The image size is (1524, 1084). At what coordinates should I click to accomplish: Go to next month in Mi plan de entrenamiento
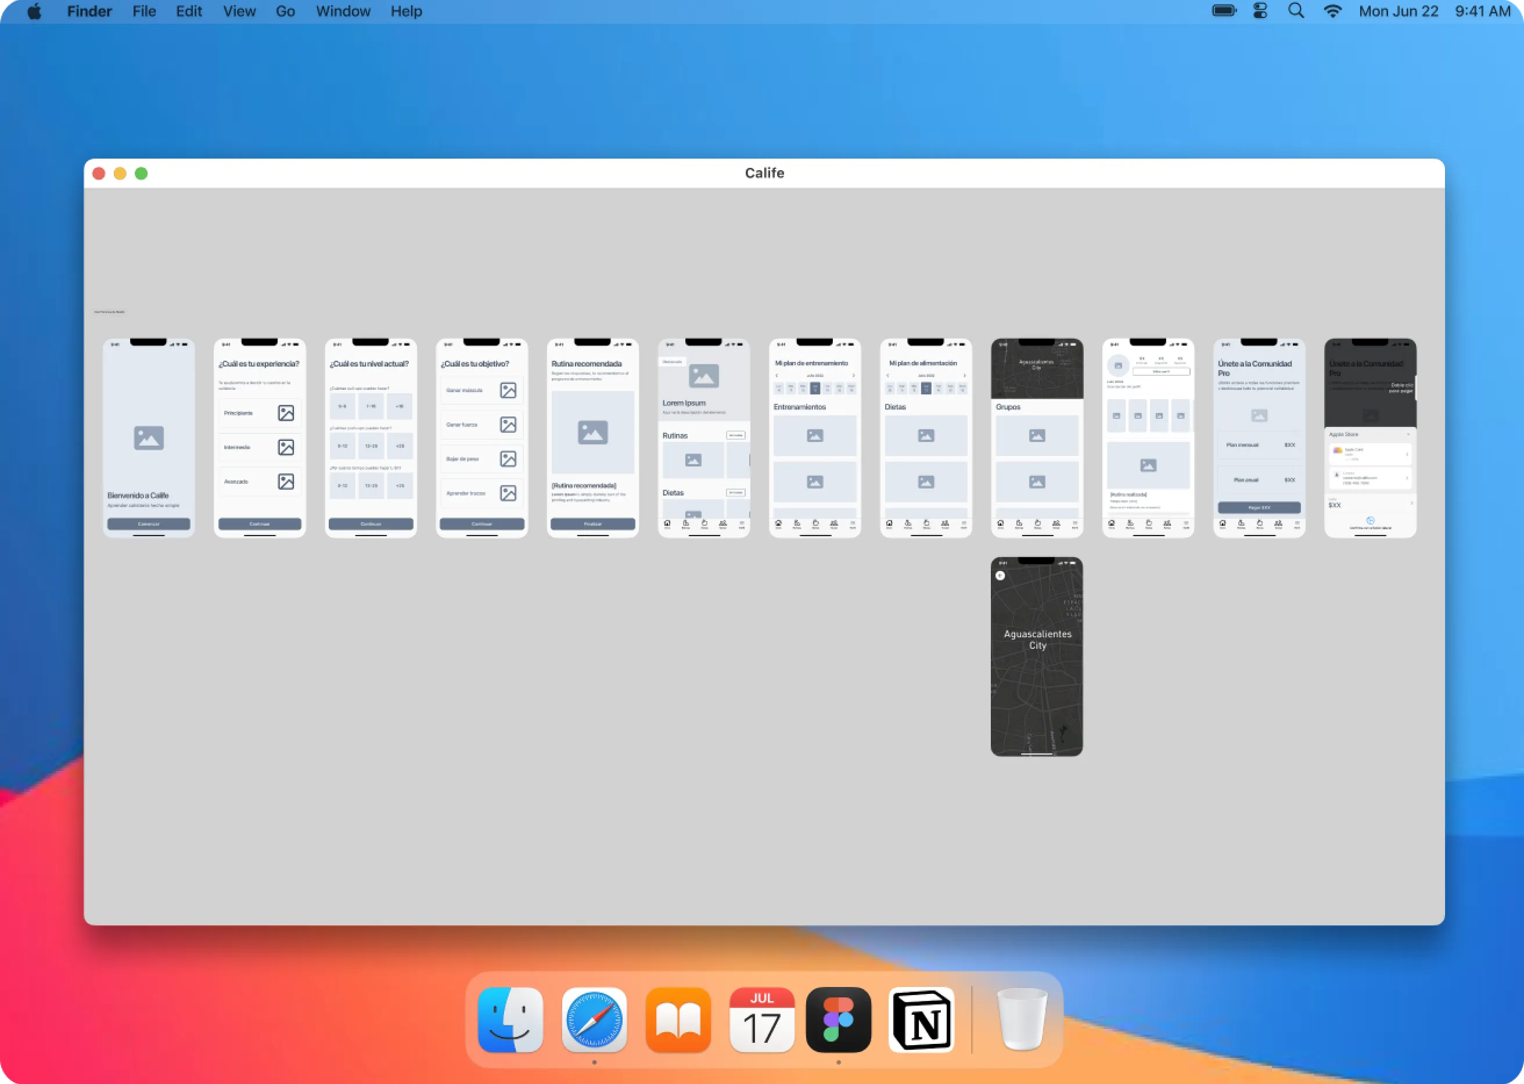[x=853, y=376]
